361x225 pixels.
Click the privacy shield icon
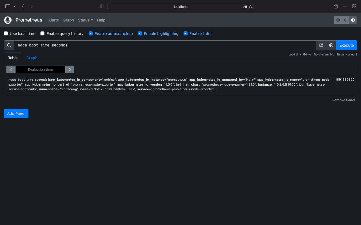click(x=102, y=6)
